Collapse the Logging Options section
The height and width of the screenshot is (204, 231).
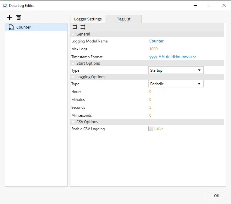coord(73,77)
